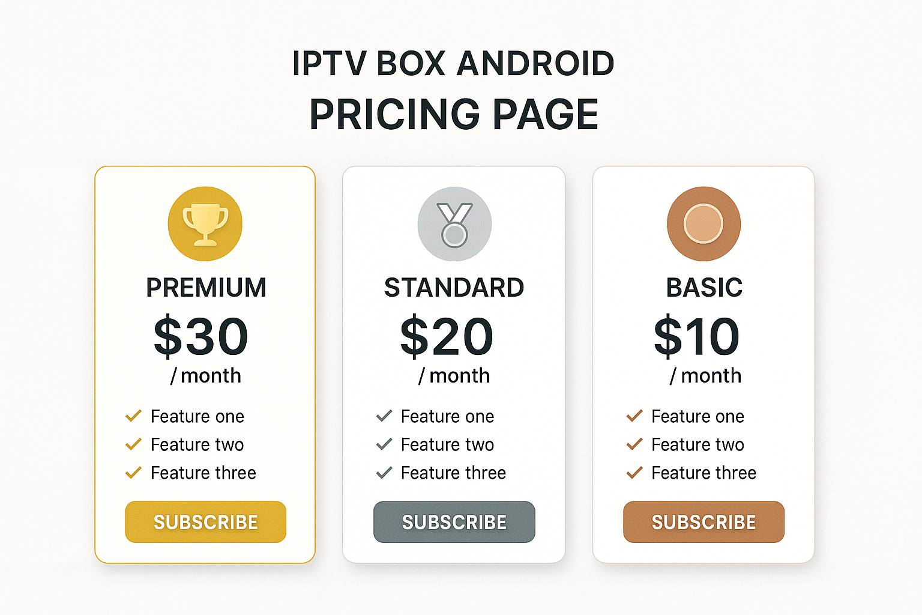Screen dimensions: 922x615
Task: Subscribe to the Premium plan
Action: point(205,522)
